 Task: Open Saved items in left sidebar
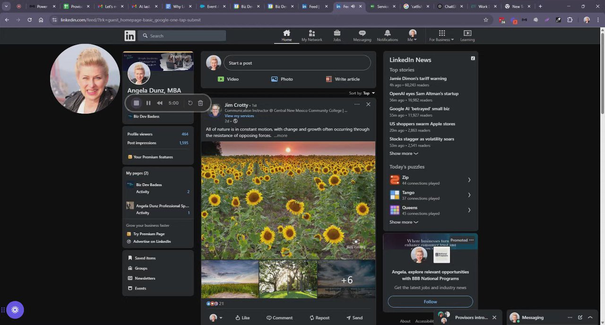click(x=145, y=258)
